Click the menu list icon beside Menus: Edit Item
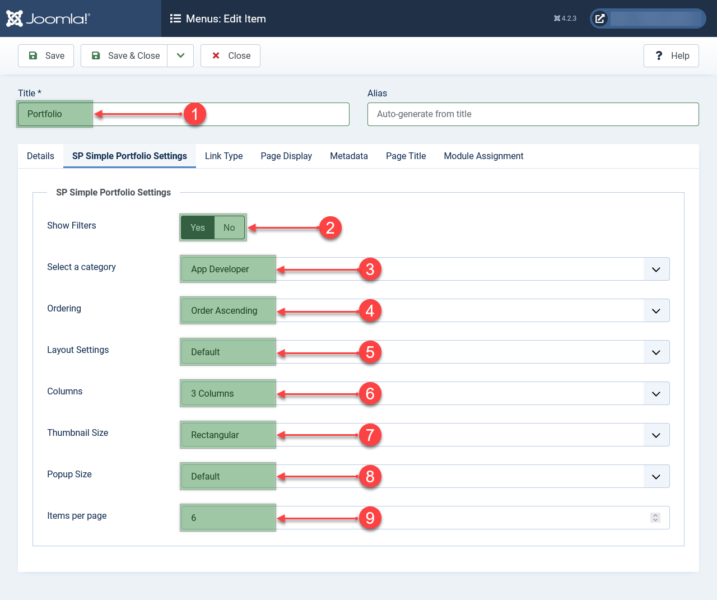The height and width of the screenshot is (600, 717). click(175, 18)
